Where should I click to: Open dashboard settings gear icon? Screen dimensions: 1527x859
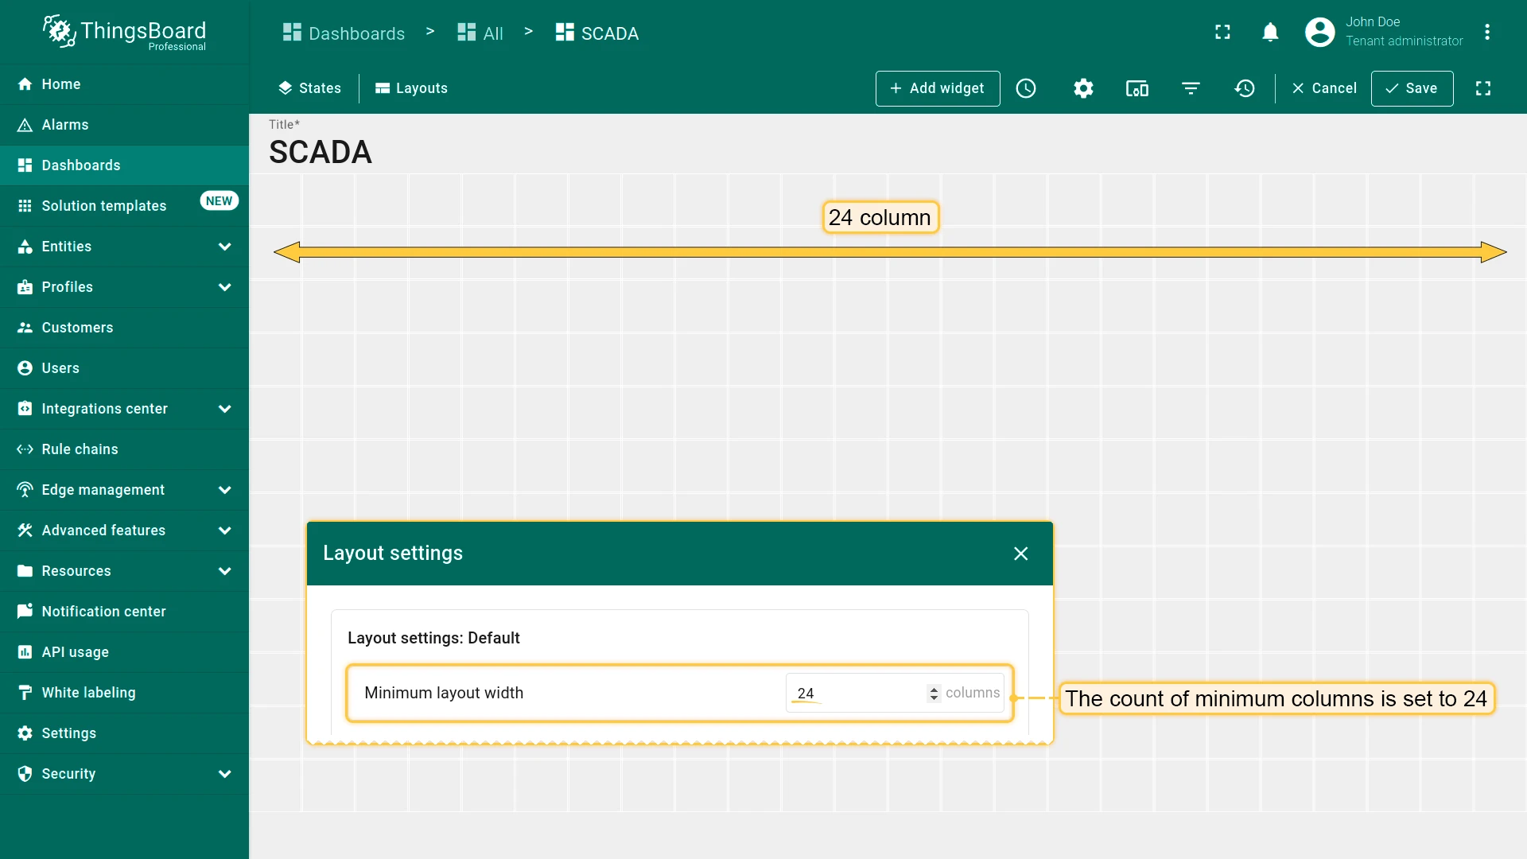(1083, 88)
